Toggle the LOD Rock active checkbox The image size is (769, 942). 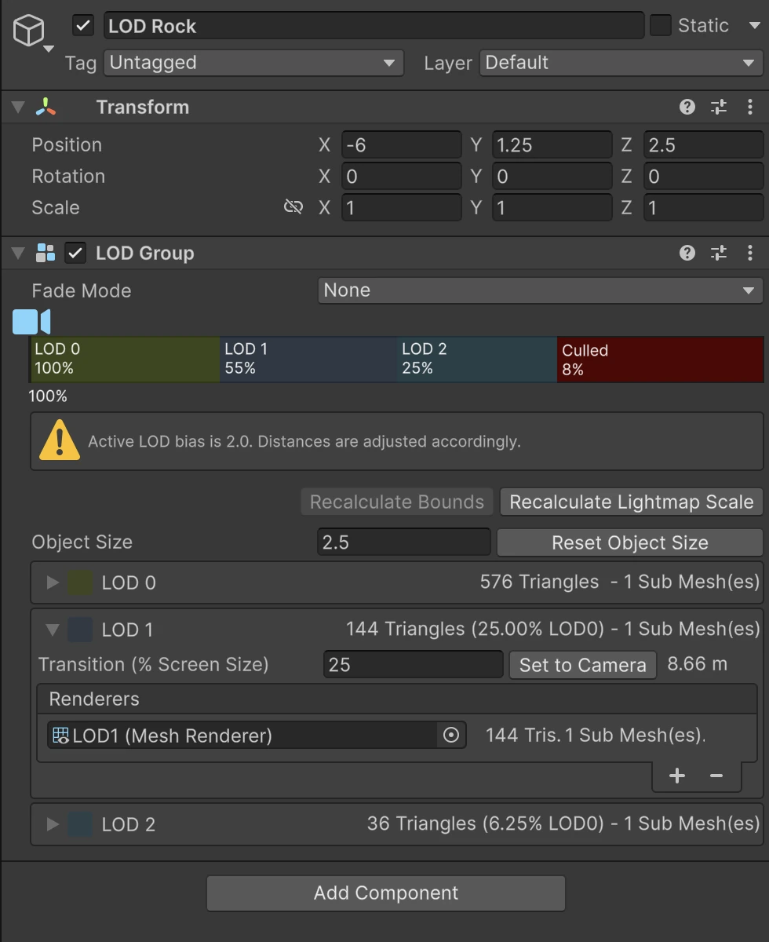tap(83, 26)
